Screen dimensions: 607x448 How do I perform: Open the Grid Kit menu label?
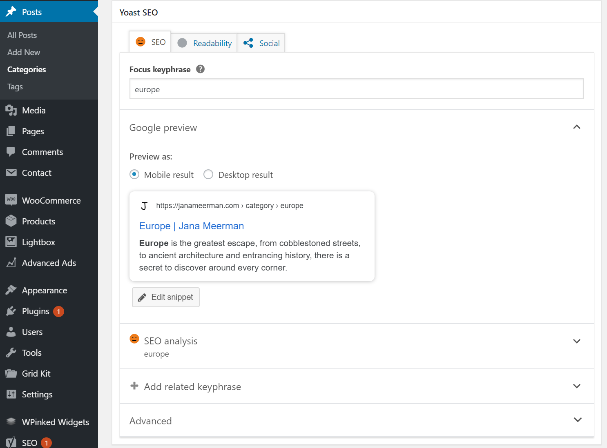pos(36,373)
